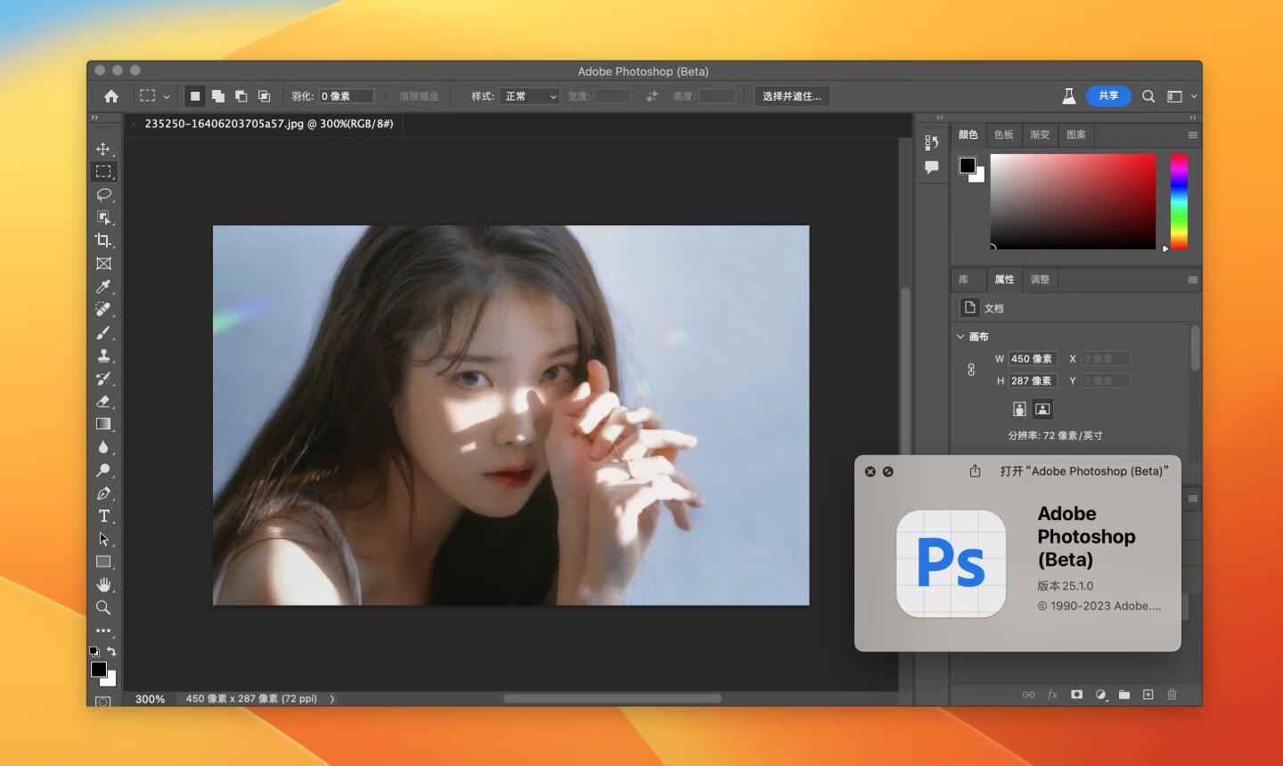Select the Path Selection tool
Screen dimensions: 1283x766
click(x=103, y=539)
